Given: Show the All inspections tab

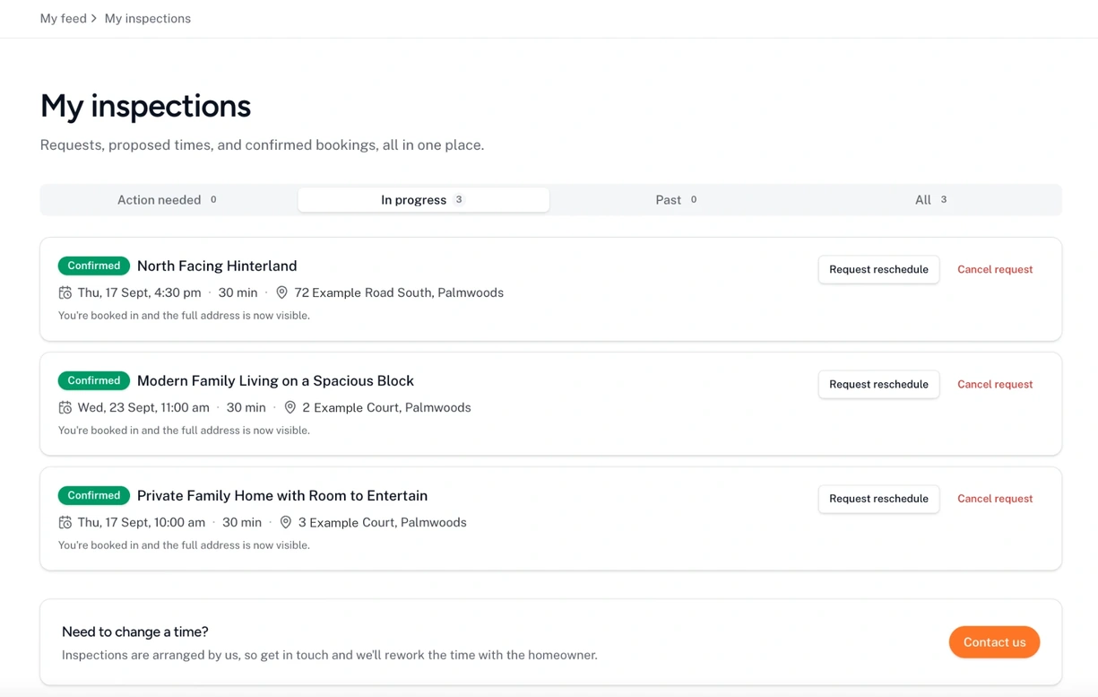Looking at the screenshot, I should pyautogui.click(x=931, y=200).
